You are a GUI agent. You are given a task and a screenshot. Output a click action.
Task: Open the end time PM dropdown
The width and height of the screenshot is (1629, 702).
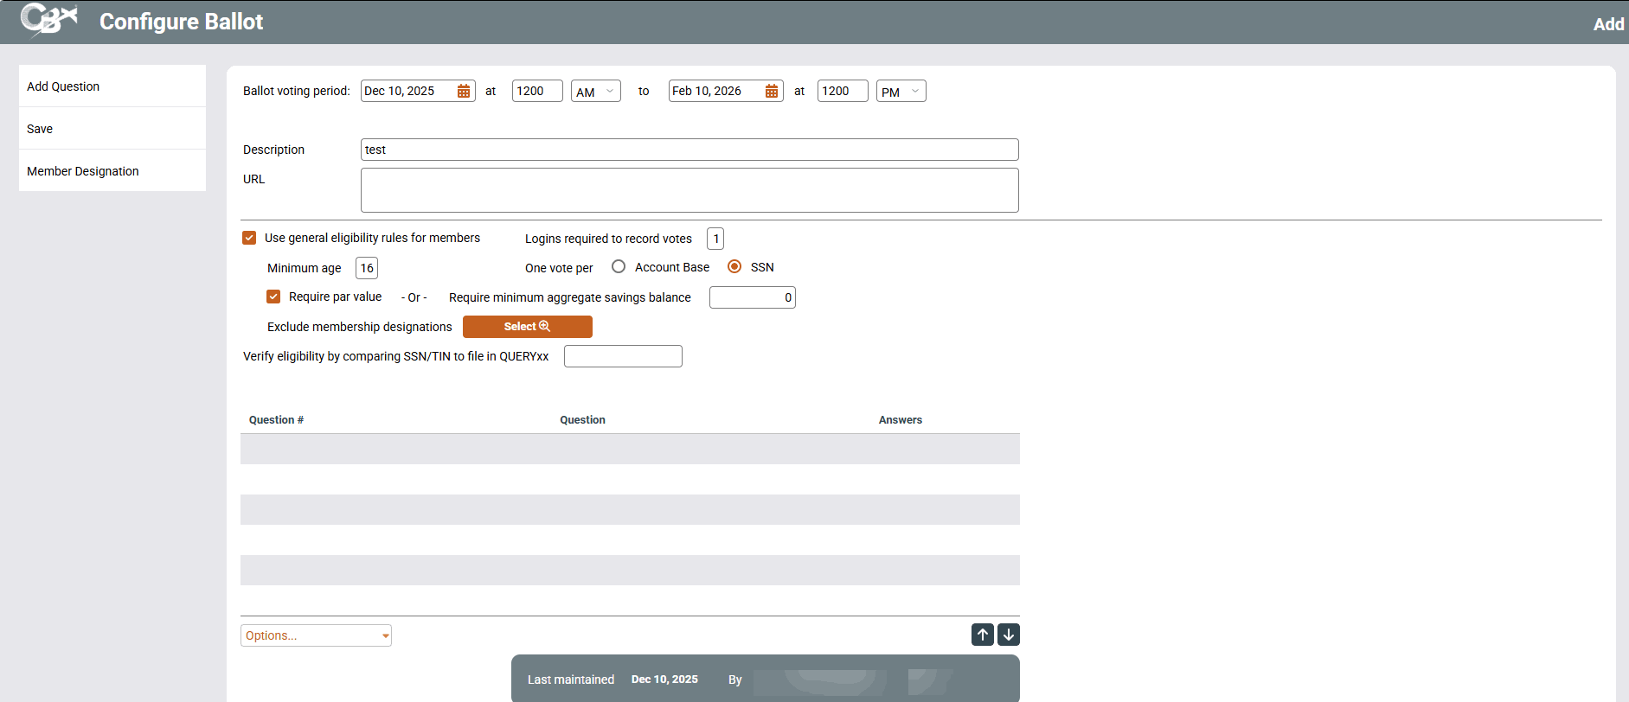(901, 92)
